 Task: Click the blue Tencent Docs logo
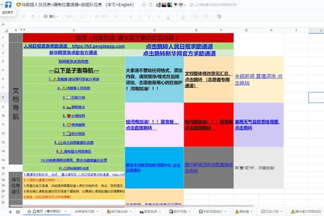coord(9,4)
